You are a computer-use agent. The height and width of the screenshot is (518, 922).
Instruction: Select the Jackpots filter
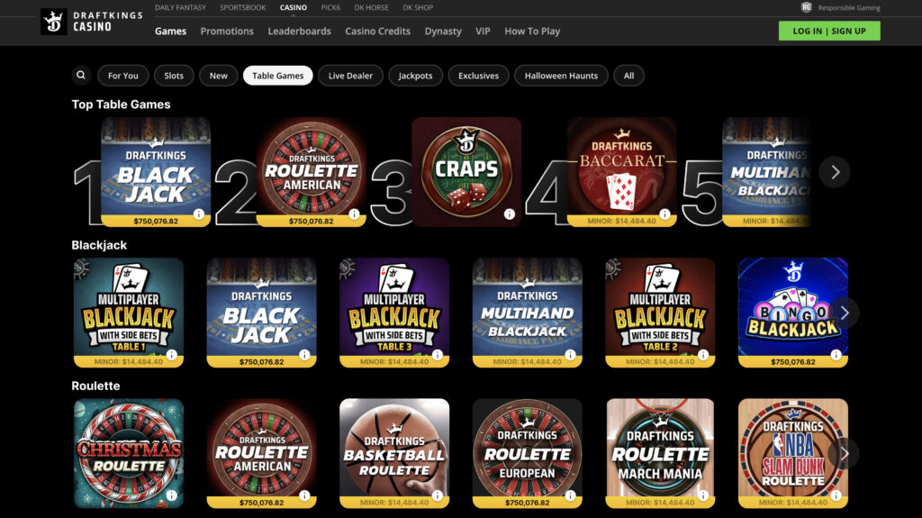pyautogui.click(x=415, y=76)
